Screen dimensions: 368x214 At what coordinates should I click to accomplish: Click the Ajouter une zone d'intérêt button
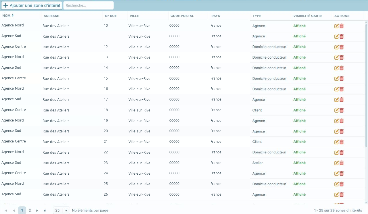pyautogui.click(x=32, y=5)
